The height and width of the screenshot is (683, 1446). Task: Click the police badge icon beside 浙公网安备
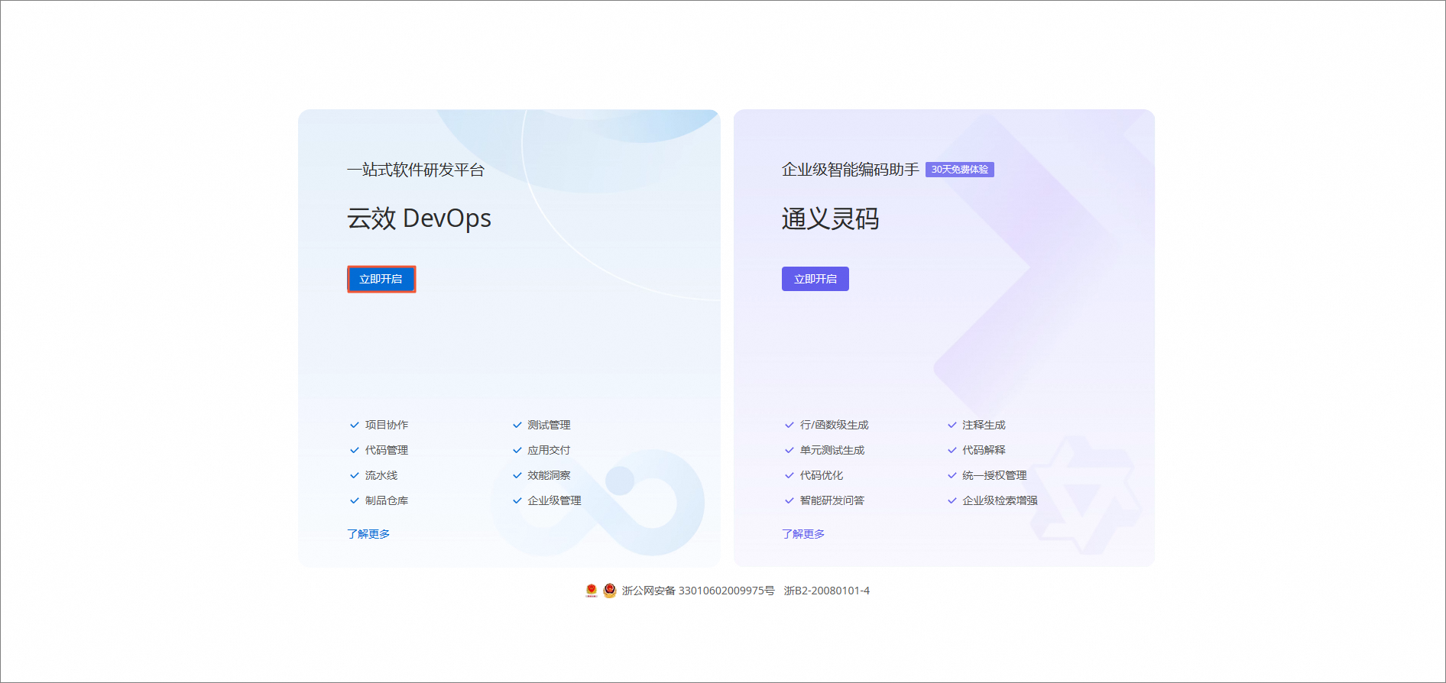(610, 591)
